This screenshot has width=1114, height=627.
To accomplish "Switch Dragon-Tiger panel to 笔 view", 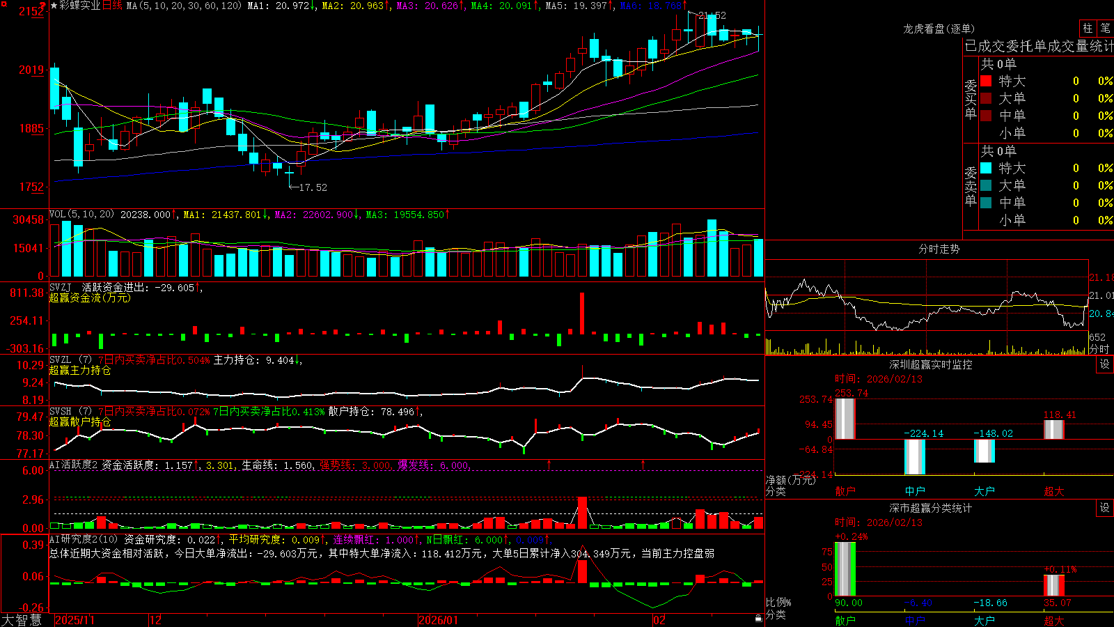I will [x=1105, y=28].
